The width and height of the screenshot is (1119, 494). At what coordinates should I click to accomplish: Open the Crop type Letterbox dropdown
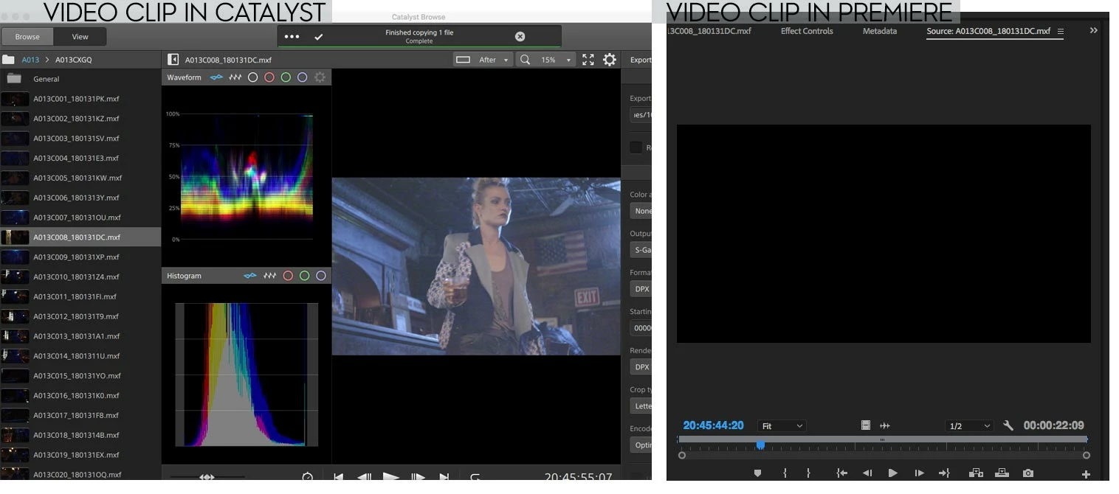[641, 406]
